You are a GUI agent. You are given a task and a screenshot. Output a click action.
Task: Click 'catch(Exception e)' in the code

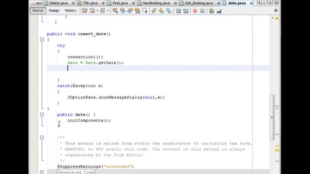click(80, 86)
